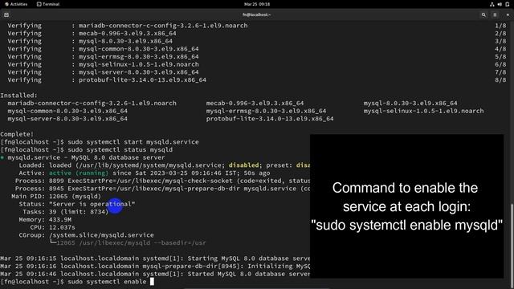Click 'Installed:' heading text
The width and height of the screenshot is (514, 289).
(x=18, y=96)
